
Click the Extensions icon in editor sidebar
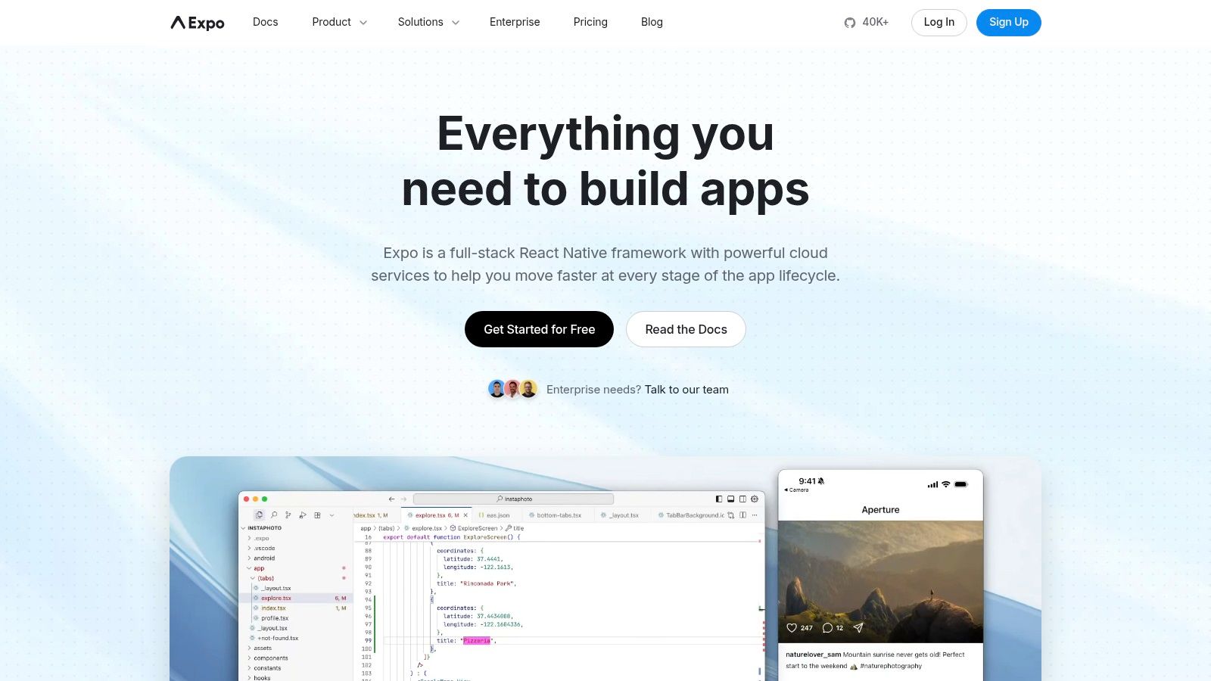point(317,515)
